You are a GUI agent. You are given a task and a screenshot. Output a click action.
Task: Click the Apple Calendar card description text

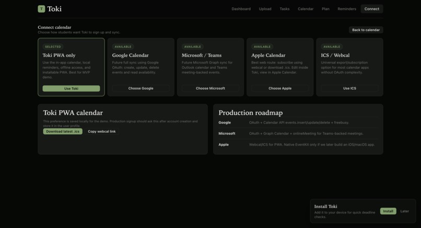coord(280,68)
